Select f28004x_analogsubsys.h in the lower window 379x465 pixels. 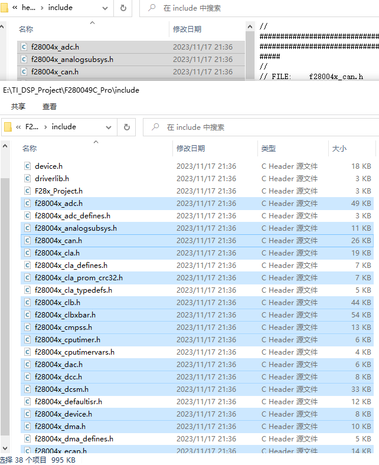click(x=197, y=228)
